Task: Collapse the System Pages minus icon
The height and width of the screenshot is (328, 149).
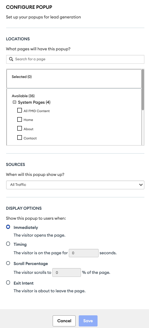Action: (x=15, y=103)
